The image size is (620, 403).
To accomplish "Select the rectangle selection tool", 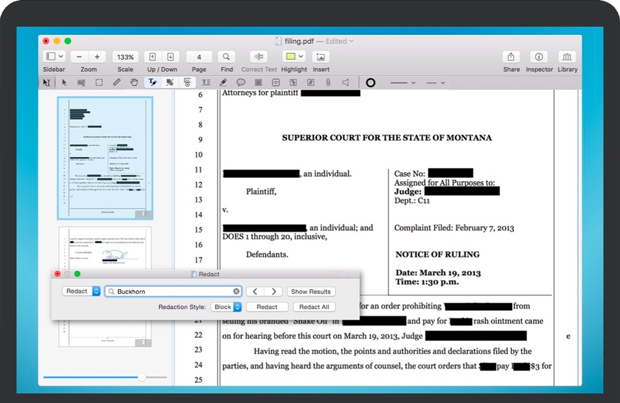I will (99, 83).
